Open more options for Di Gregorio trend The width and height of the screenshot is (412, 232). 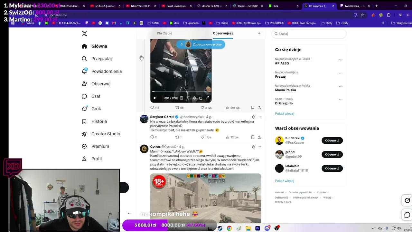(341, 100)
